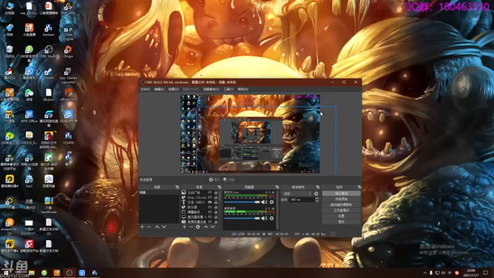Click 工作室模式 studio mode button

[341, 211]
